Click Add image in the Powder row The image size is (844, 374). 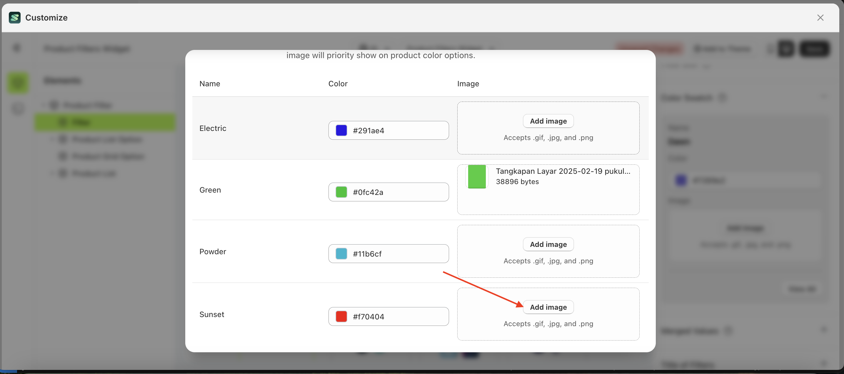(548, 244)
